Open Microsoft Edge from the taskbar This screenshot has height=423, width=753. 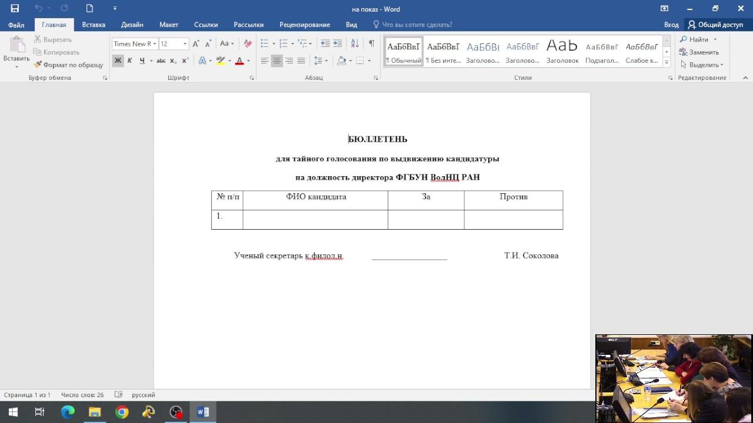(68, 412)
